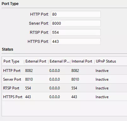Select the RTSP Port row in Status table
The height and width of the screenshot is (121, 127).
(x=64, y=88)
